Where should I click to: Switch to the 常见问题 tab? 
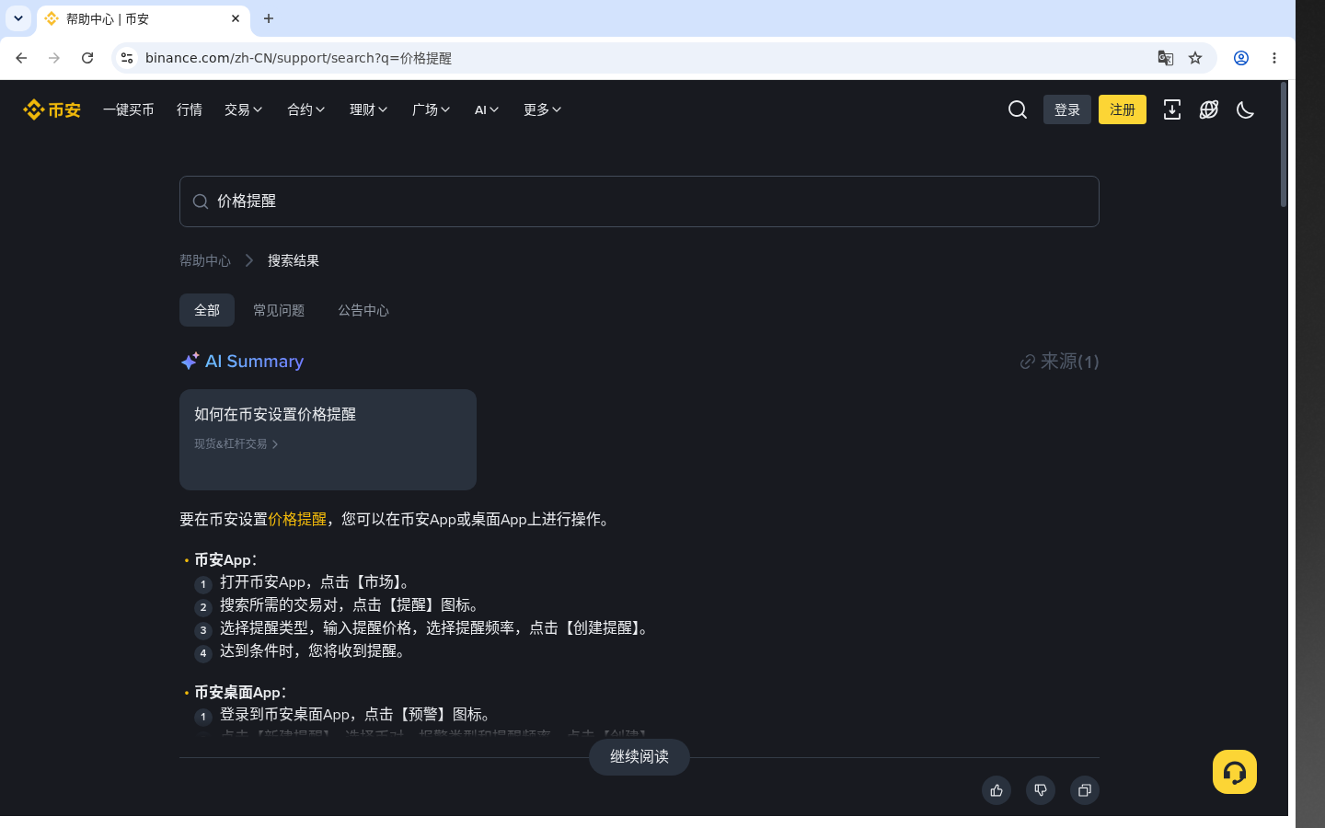coord(279,310)
